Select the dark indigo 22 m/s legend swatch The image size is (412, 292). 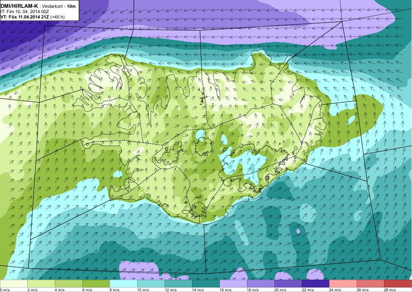click(316, 284)
